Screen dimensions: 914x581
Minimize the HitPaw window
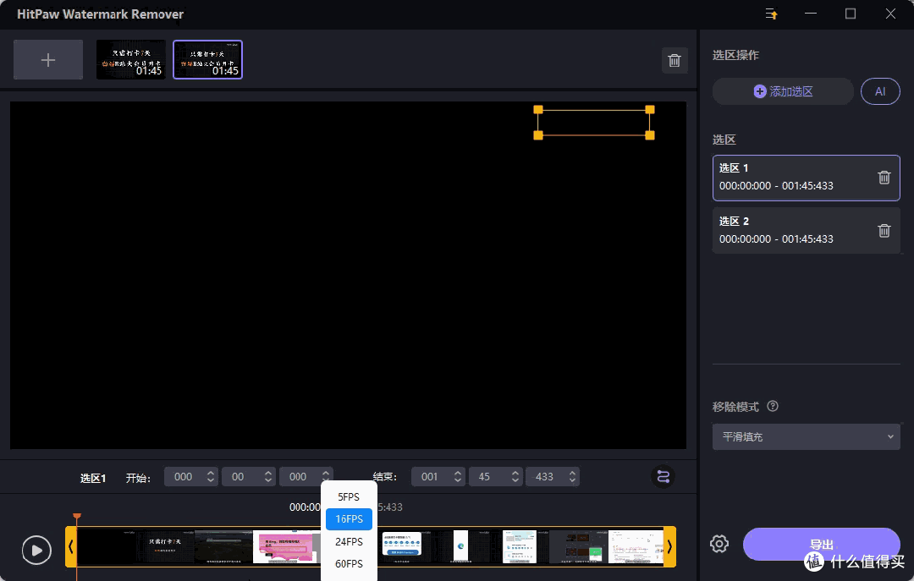pyautogui.click(x=811, y=14)
